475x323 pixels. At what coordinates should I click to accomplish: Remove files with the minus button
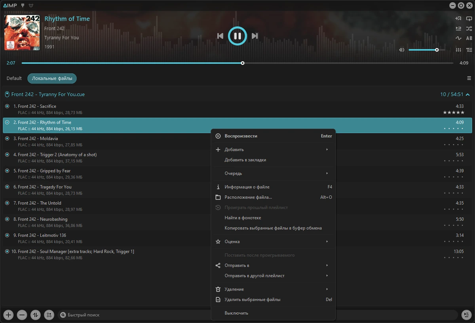[22, 315]
